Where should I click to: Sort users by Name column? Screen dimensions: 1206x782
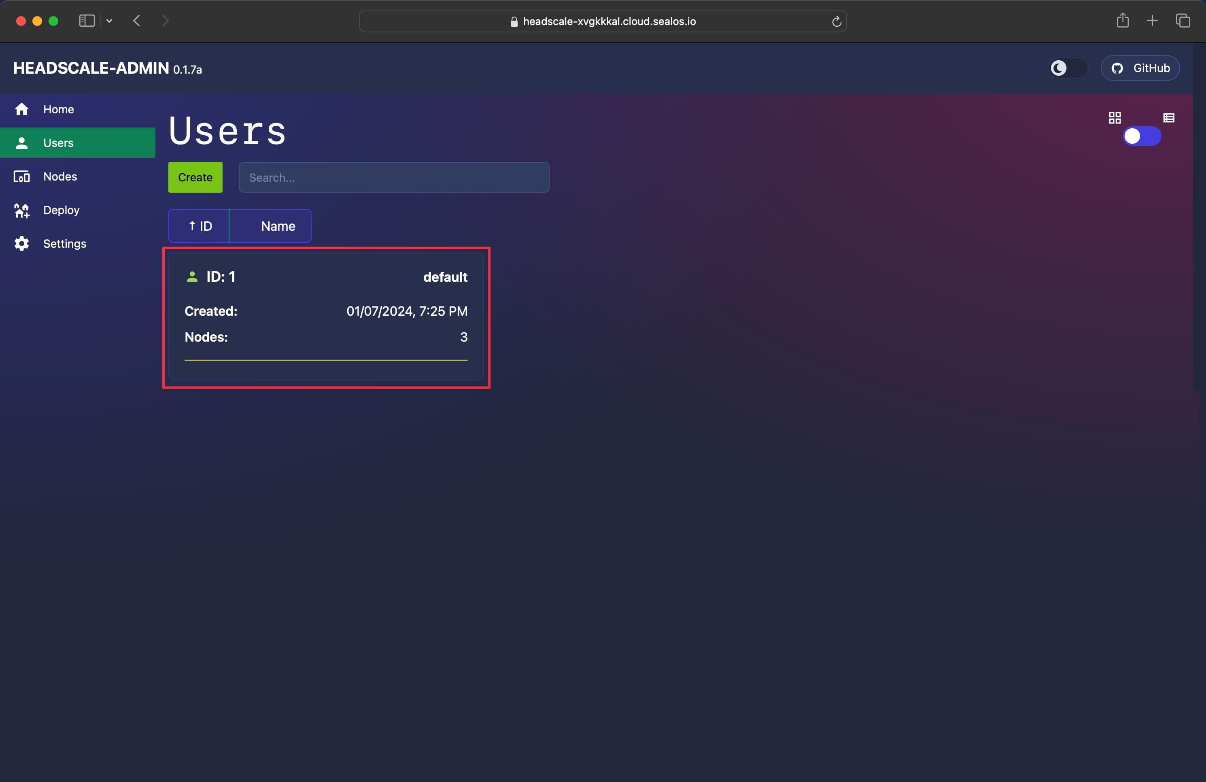(x=270, y=226)
